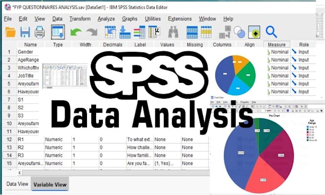This screenshot has height=195, width=325.
Task: Open the File menu
Action: [8, 19]
